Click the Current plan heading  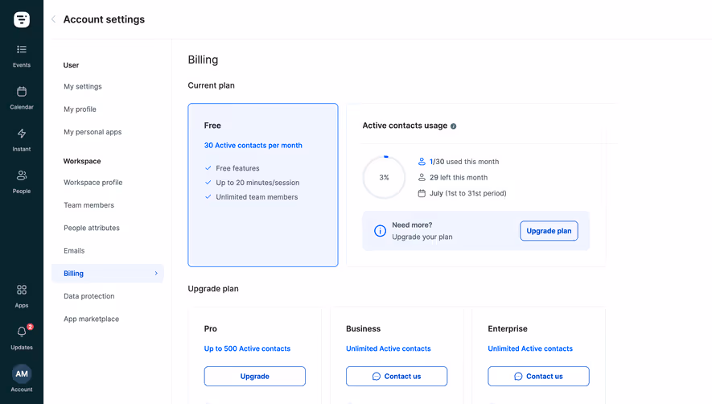coord(211,85)
